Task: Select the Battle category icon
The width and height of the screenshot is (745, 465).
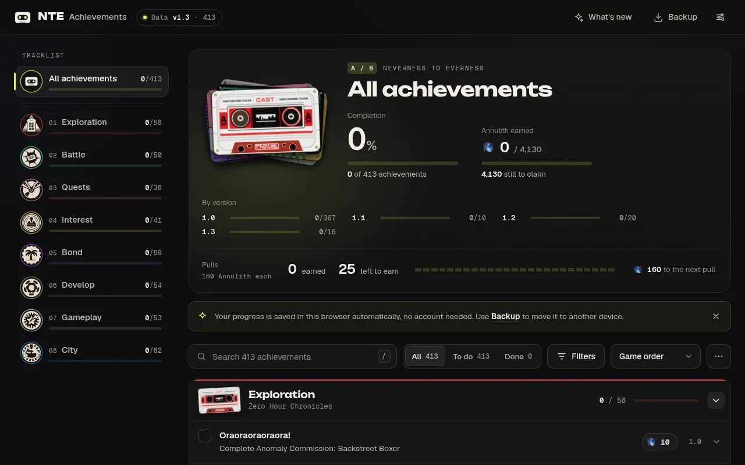Action: pyautogui.click(x=31, y=158)
